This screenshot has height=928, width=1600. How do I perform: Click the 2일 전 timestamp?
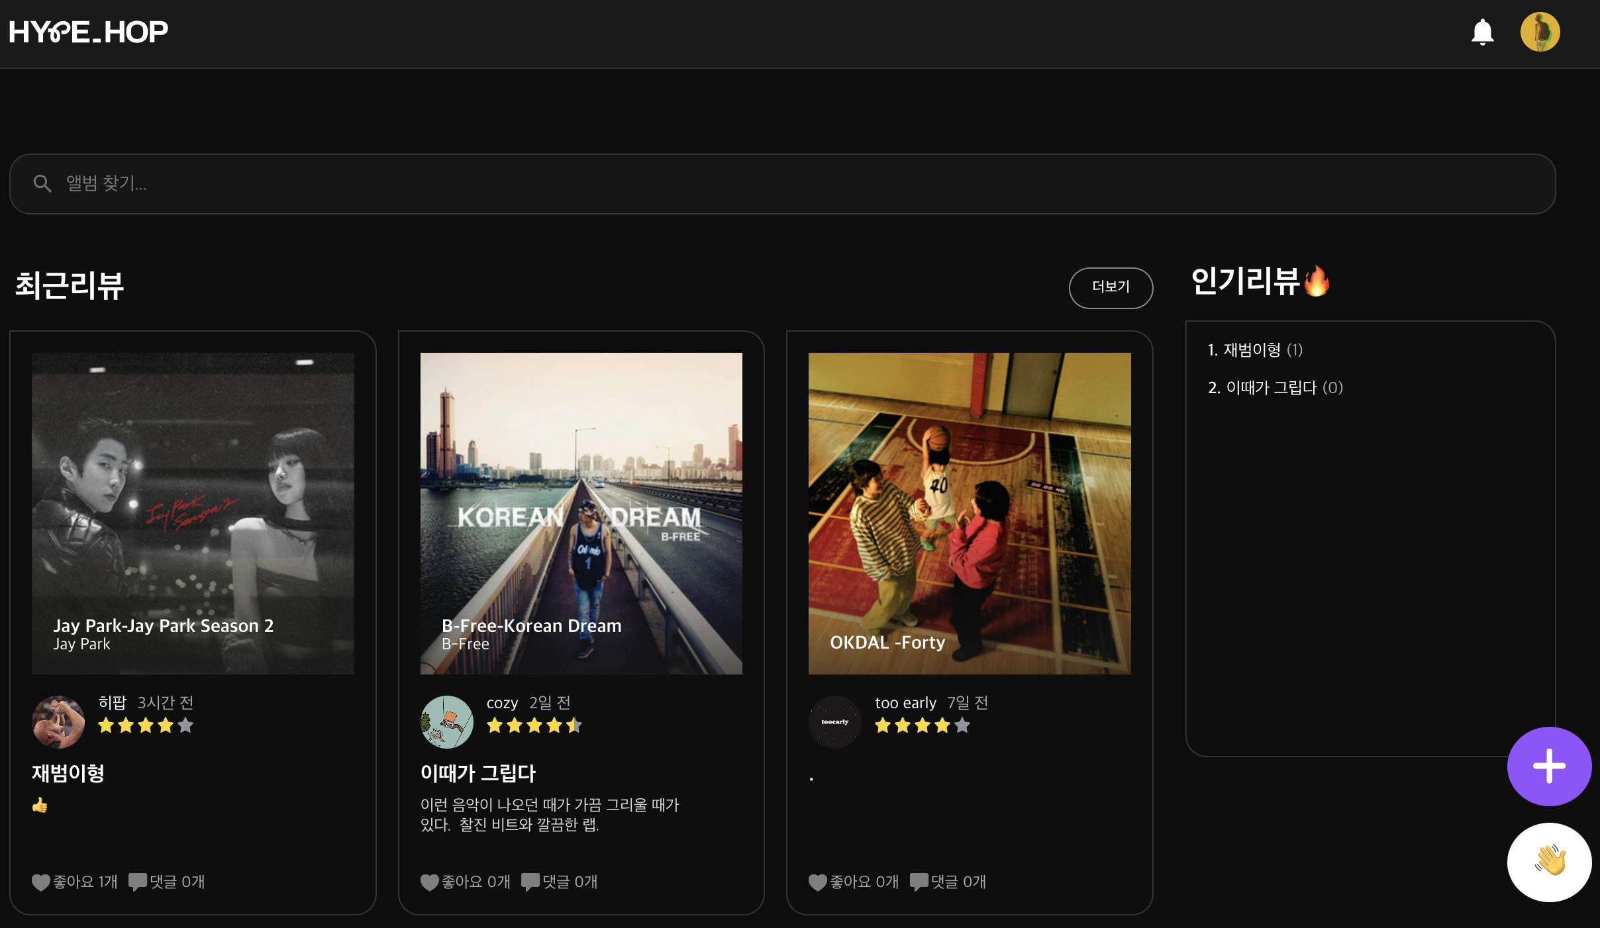[x=550, y=702]
